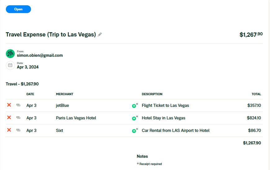Click the DESCRIPTION column header

tap(152, 94)
